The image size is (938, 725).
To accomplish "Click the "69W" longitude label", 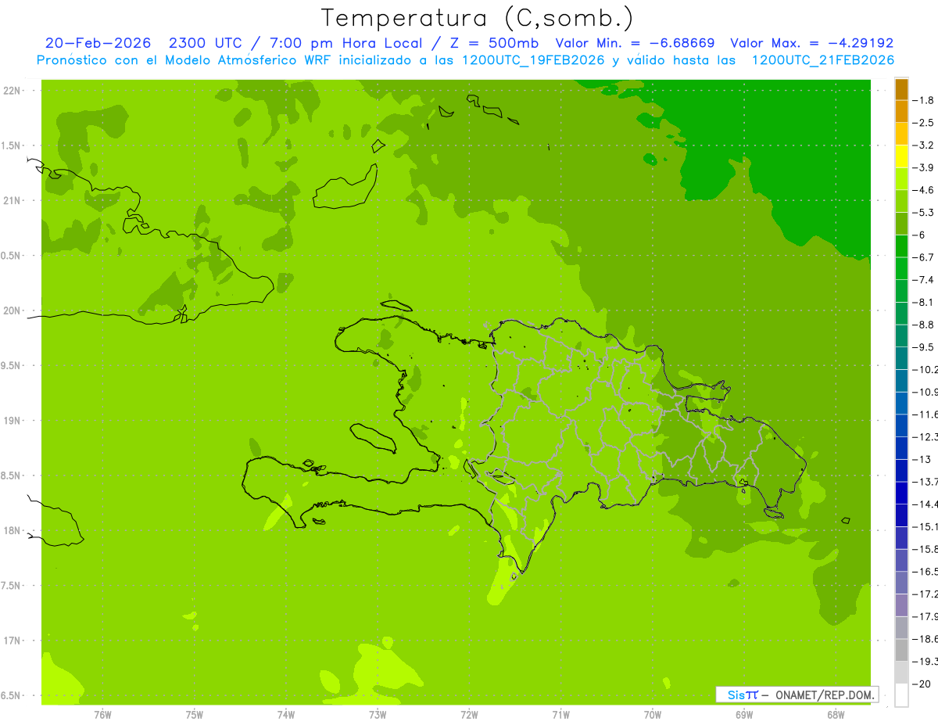I will point(744,714).
